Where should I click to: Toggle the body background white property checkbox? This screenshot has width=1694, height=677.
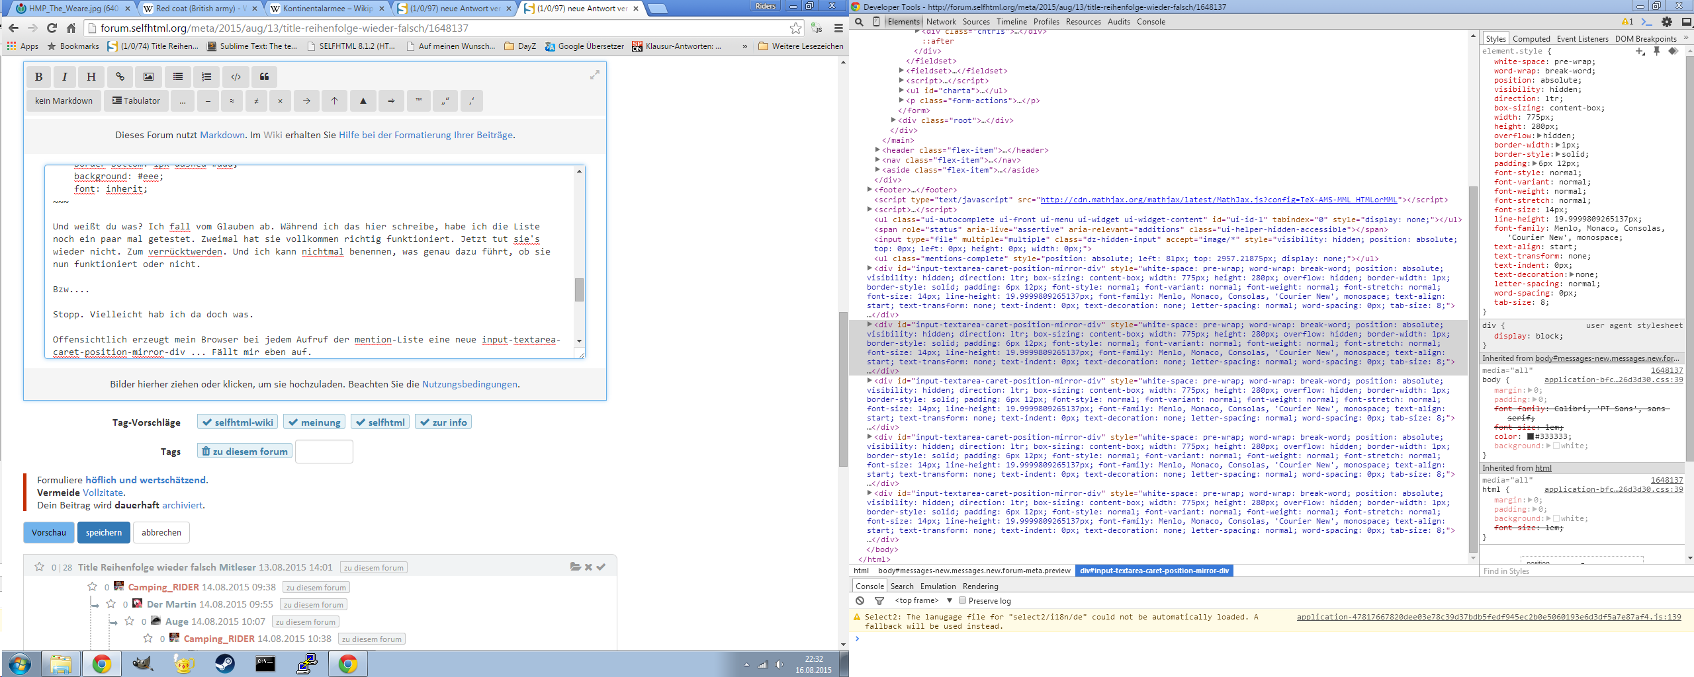(1556, 446)
